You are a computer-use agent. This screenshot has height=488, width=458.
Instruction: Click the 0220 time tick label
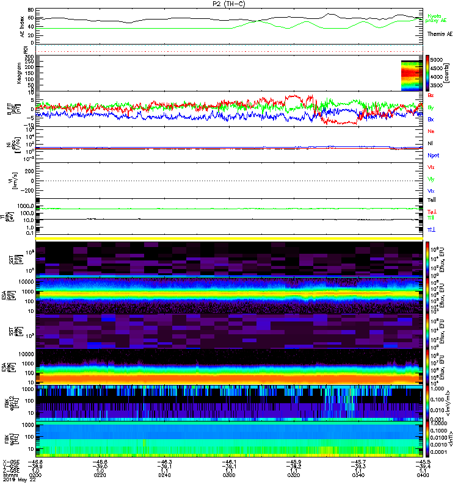100,475
